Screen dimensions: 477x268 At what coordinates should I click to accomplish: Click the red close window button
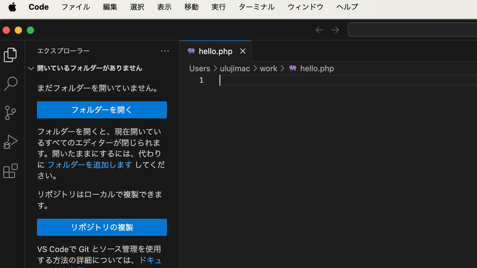pyautogui.click(x=6, y=30)
